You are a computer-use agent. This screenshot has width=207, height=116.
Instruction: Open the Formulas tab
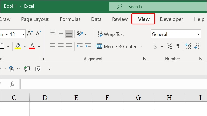[70, 19]
